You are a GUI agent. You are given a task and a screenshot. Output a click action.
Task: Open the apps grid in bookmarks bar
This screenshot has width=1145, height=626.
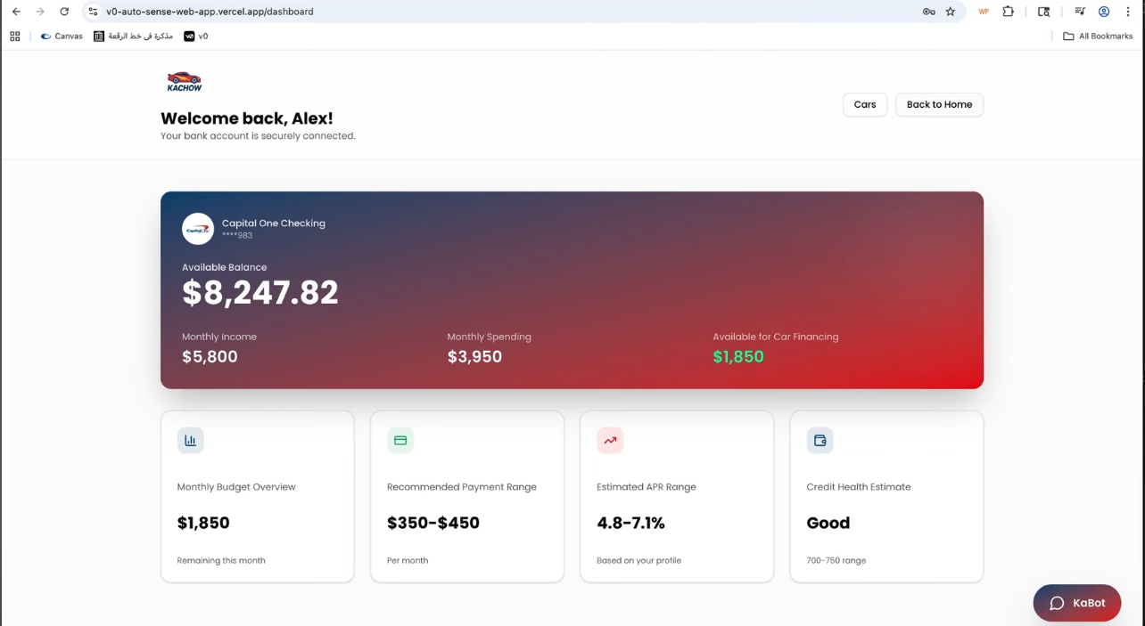tap(14, 37)
